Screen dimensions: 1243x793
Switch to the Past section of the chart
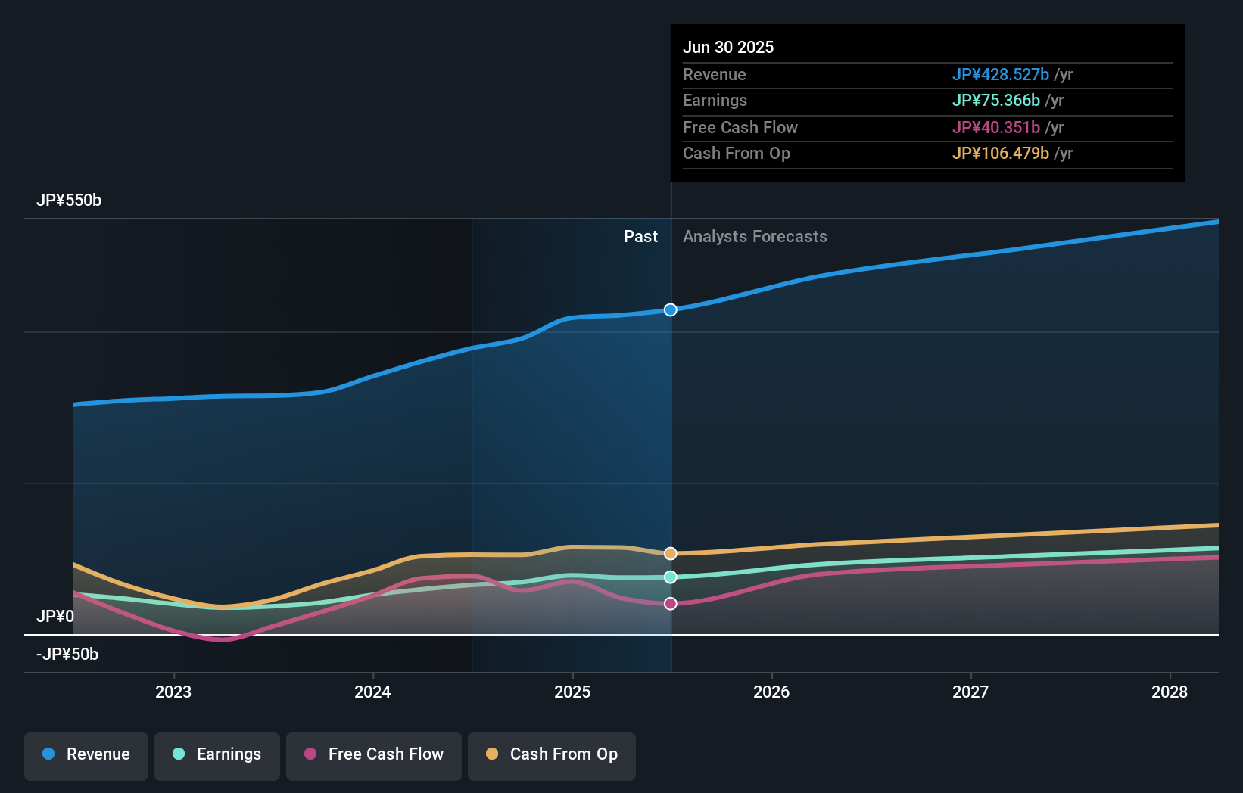(641, 236)
